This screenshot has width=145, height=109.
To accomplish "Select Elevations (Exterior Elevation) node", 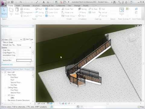I will 19,101.
